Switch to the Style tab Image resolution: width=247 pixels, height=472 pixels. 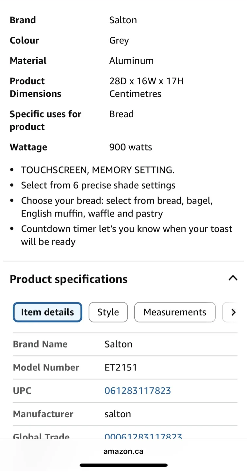click(108, 312)
